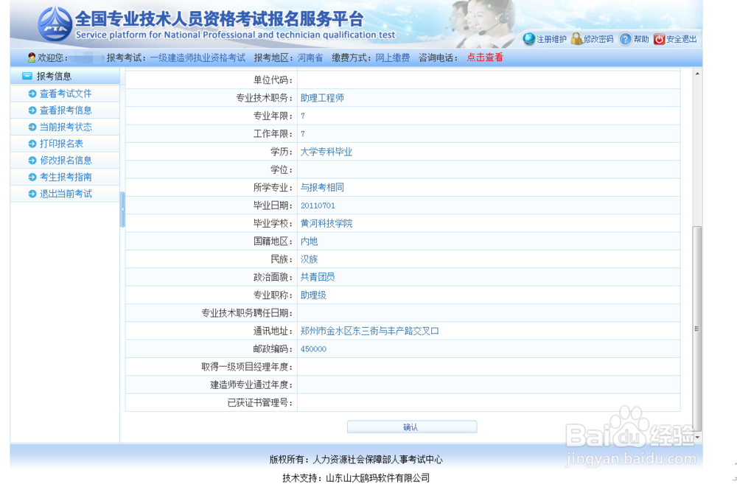The image size is (737, 484).
Task: Select 当前报考状态 in the sidebar
Action: tap(66, 127)
